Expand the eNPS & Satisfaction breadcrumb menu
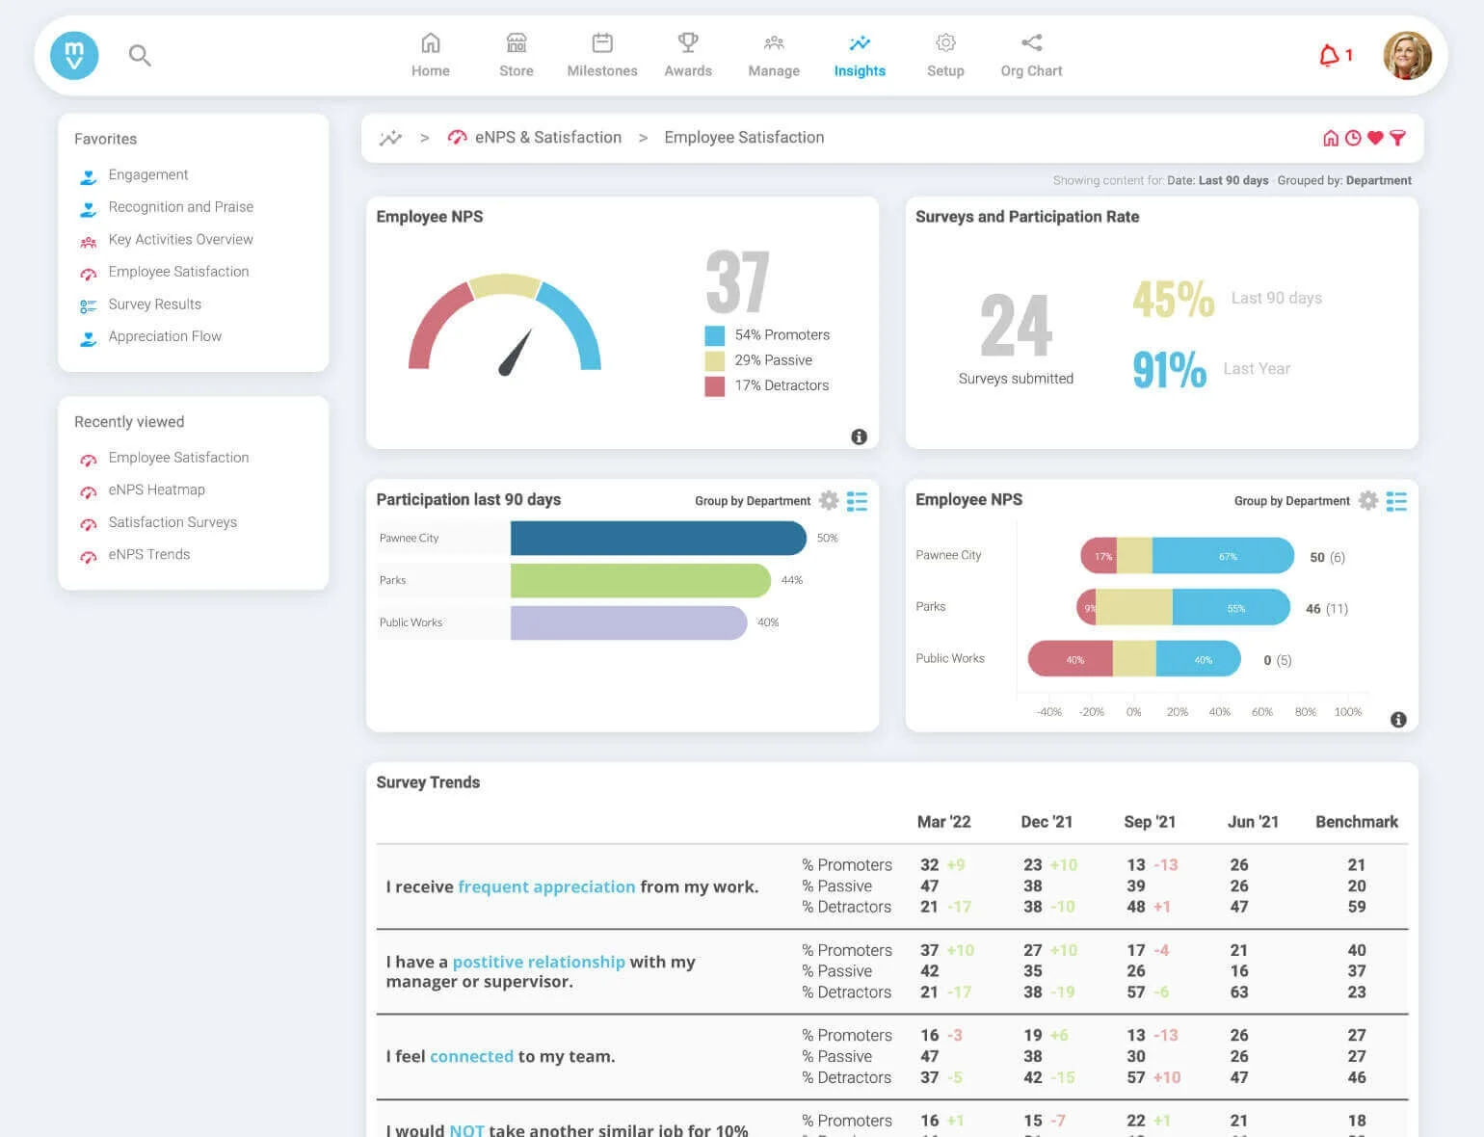The width and height of the screenshot is (1484, 1137). click(x=546, y=137)
